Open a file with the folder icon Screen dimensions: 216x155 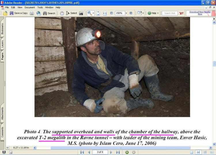(x=5, y=13)
